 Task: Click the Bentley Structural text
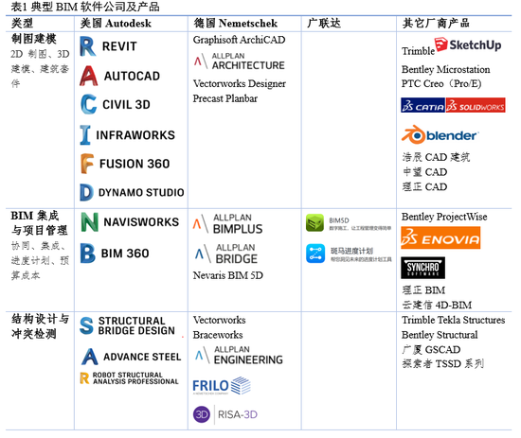click(x=440, y=335)
